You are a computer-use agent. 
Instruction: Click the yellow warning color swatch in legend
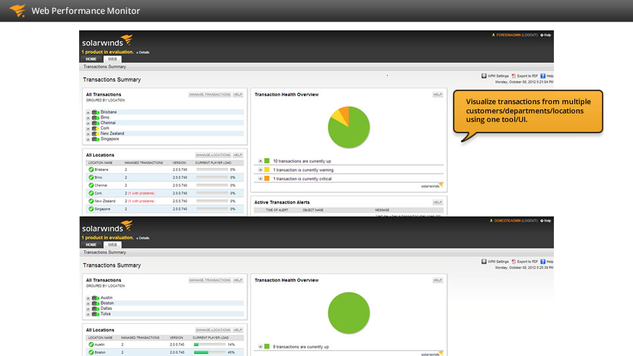267,169
